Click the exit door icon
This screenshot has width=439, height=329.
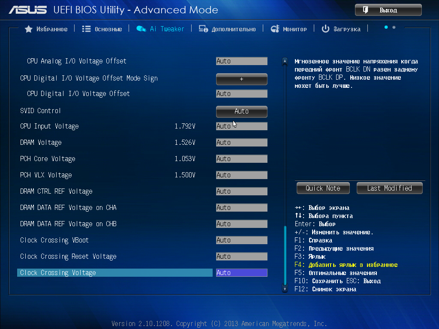(365, 10)
